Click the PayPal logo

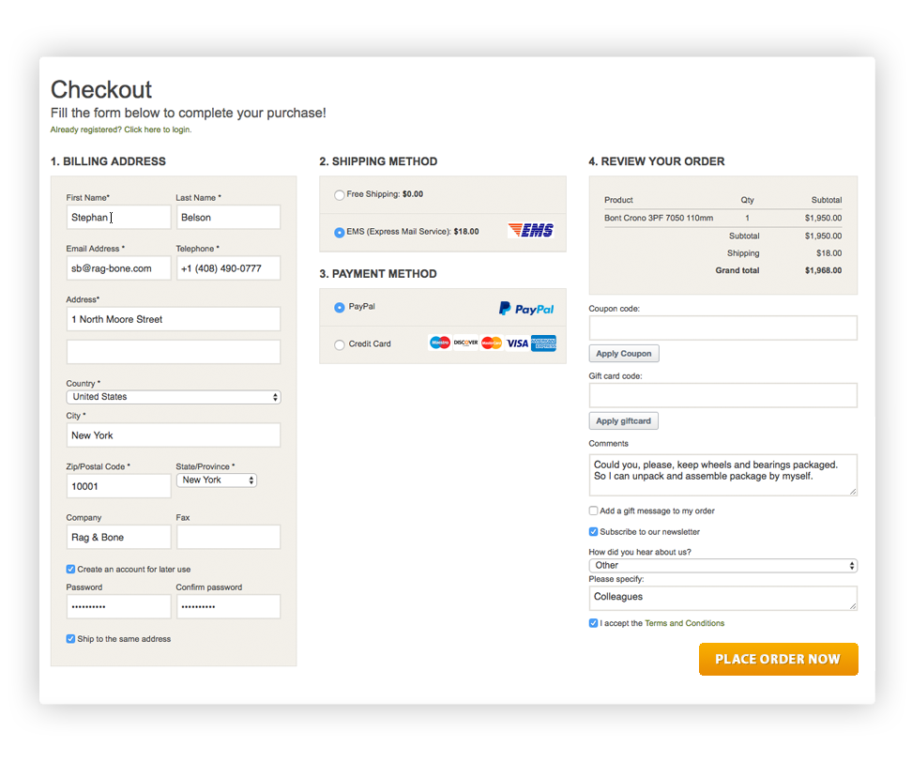click(526, 308)
